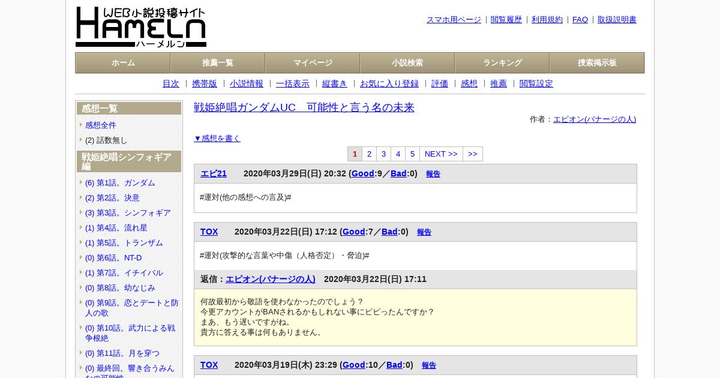Open the 捜索掲示板 tab
720x378 pixels.
pos(597,63)
